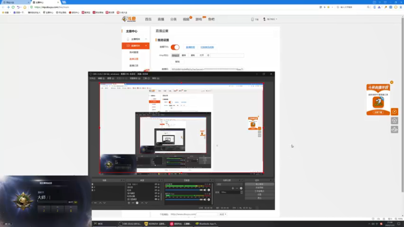The width and height of the screenshot is (404, 227).
Task: Open the last menu in OBS menu bar
Action: click(156, 78)
